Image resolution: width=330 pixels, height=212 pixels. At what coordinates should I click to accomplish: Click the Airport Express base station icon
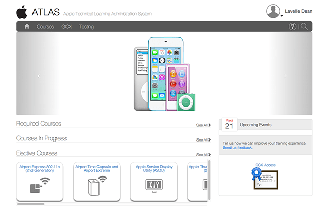point(40,185)
